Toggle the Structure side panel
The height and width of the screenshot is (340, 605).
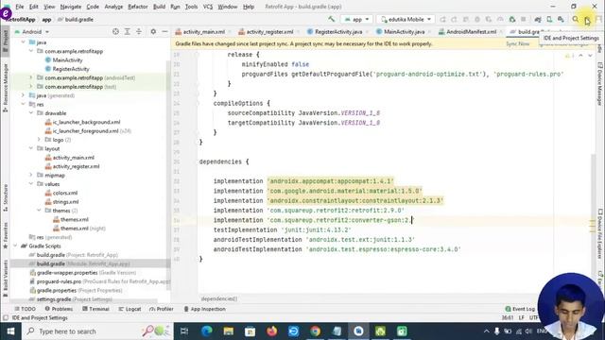point(6,197)
